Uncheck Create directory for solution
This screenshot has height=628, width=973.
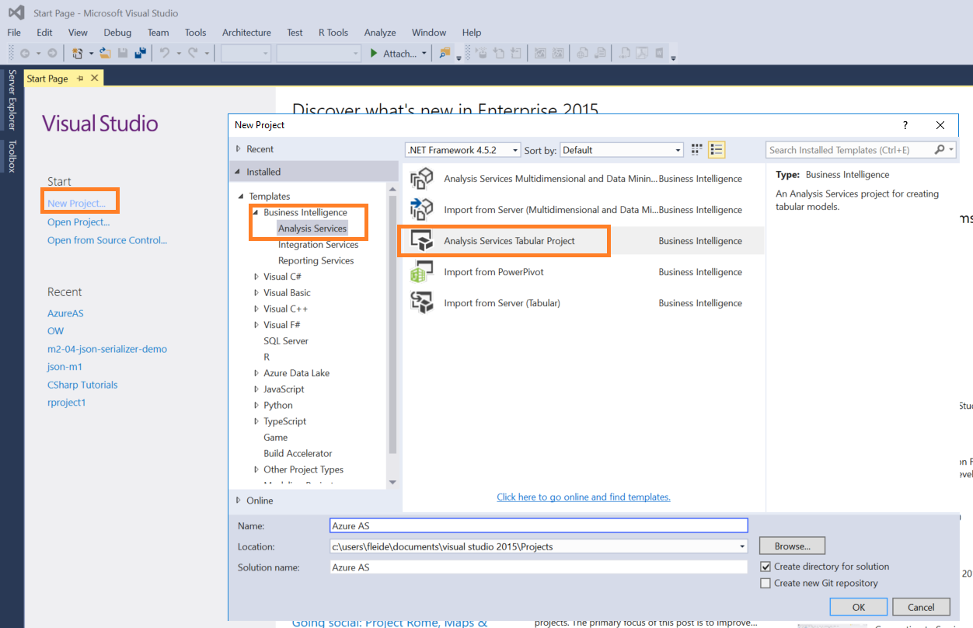click(x=765, y=567)
